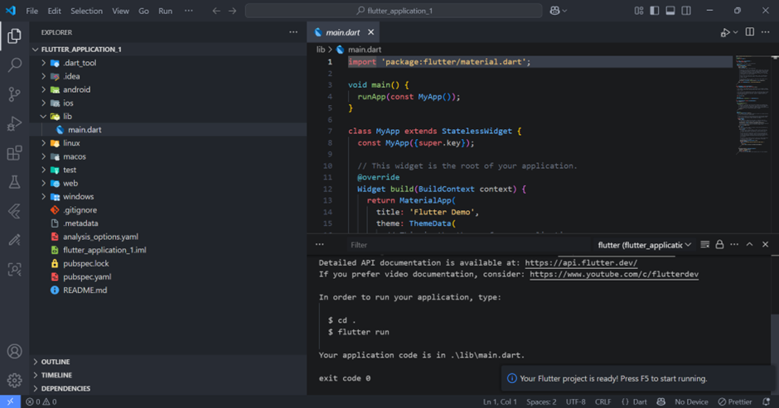The height and width of the screenshot is (408, 779).
Task: Open the overflow menu ellipsis after Run
Action: coord(189,11)
